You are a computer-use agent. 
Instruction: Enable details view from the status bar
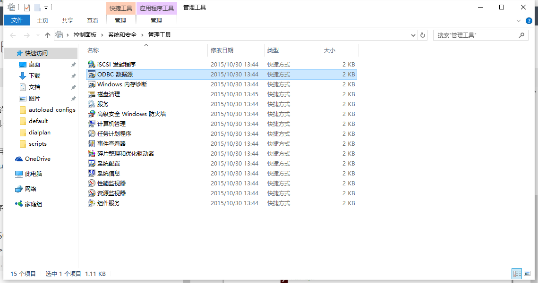click(x=517, y=274)
